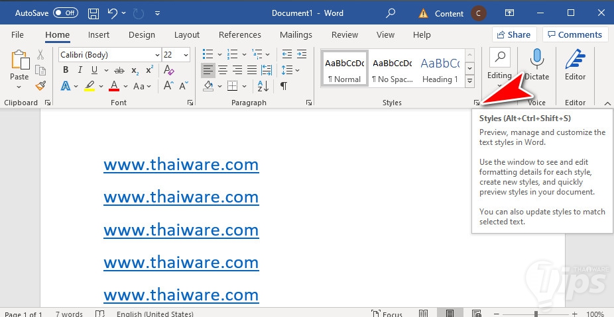Apply the Heading 1 style
614x317 pixels.
pos(440,68)
